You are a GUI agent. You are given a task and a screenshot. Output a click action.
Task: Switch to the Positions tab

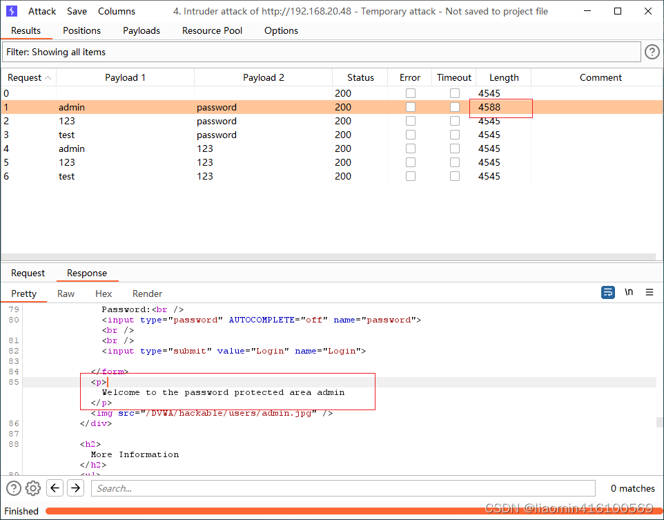click(81, 30)
